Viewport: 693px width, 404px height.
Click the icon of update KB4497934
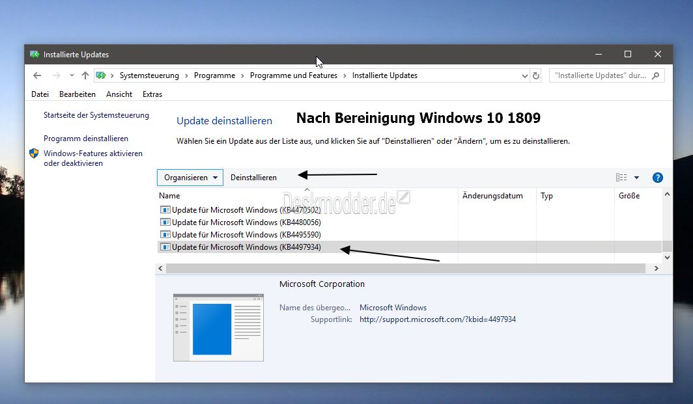(x=165, y=247)
